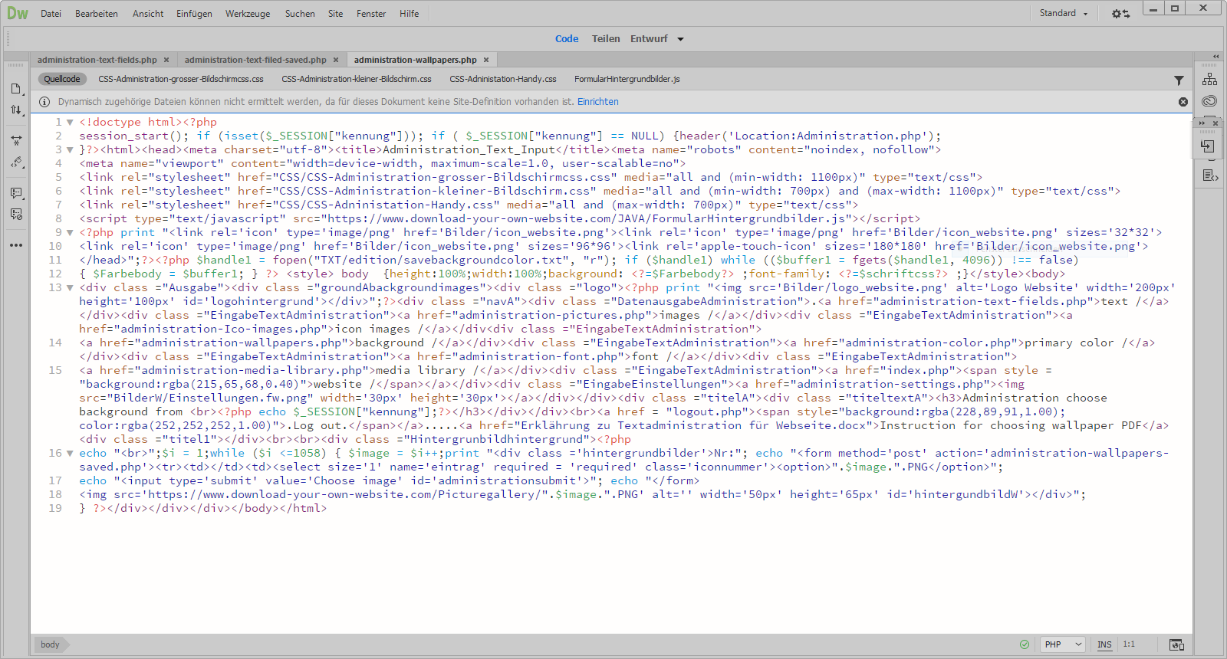Open the three-dots more tools icon

click(x=16, y=245)
